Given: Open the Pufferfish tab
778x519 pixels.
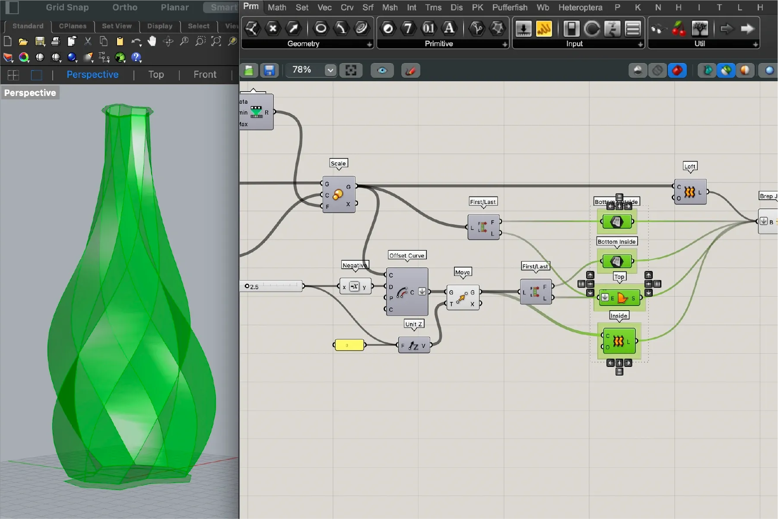Looking at the screenshot, I should (x=510, y=7).
